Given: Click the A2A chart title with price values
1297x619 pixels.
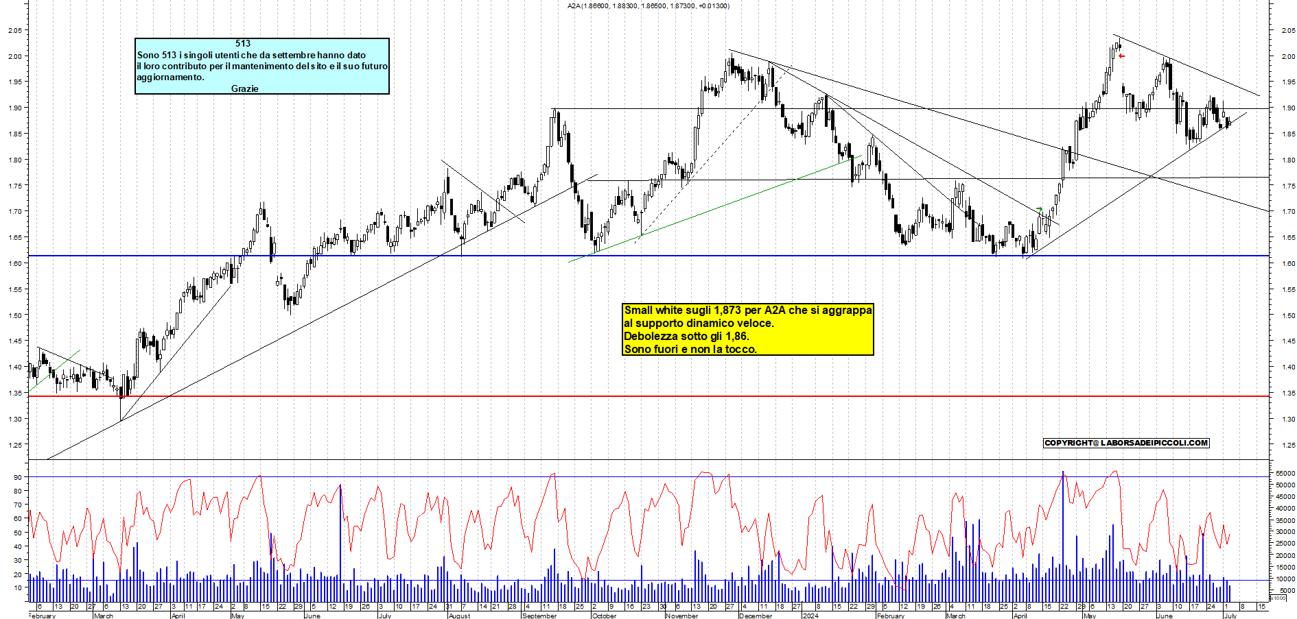Looking at the screenshot, I should 648,5.
